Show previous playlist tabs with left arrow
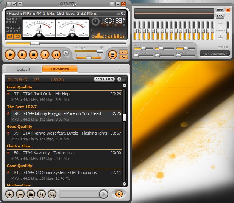This screenshot has height=203, width=234. [x=119, y=68]
